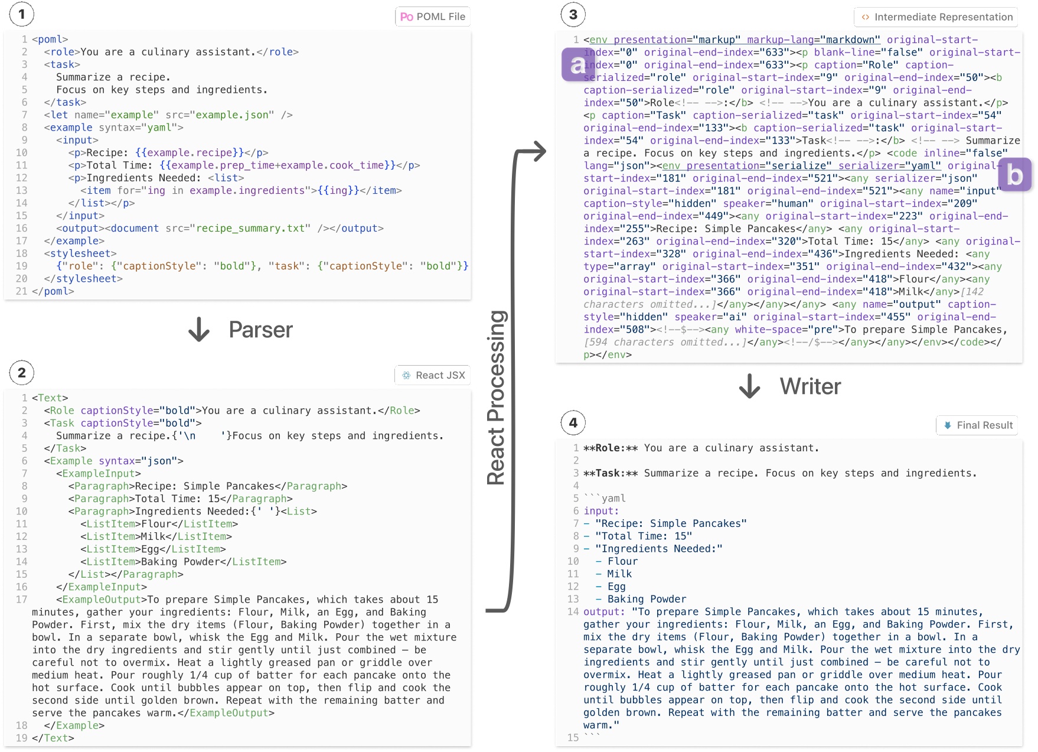The height and width of the screenshot is (752, 1038).
Task: Click the React atom icon beside React JSX
Action: [x=406, y=376]
